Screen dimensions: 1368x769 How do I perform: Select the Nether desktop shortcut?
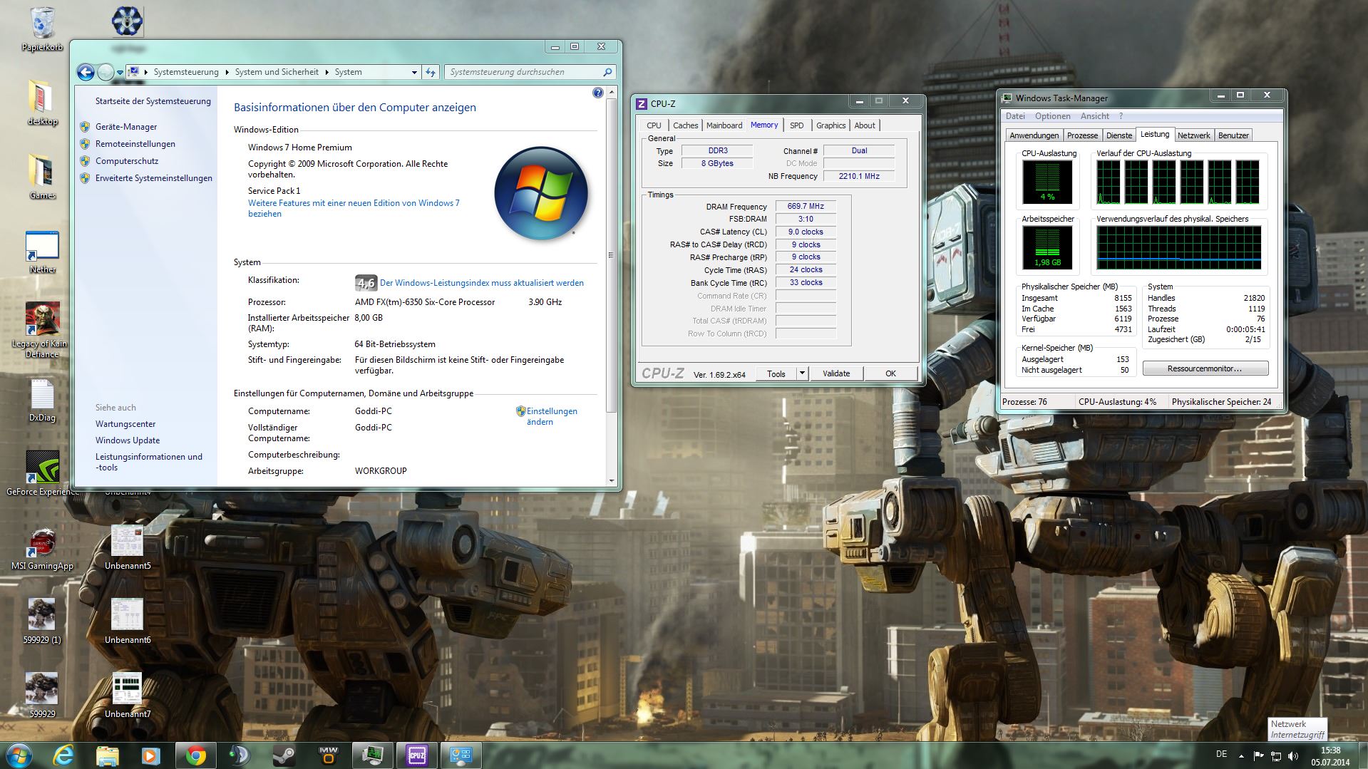(42, 252)
